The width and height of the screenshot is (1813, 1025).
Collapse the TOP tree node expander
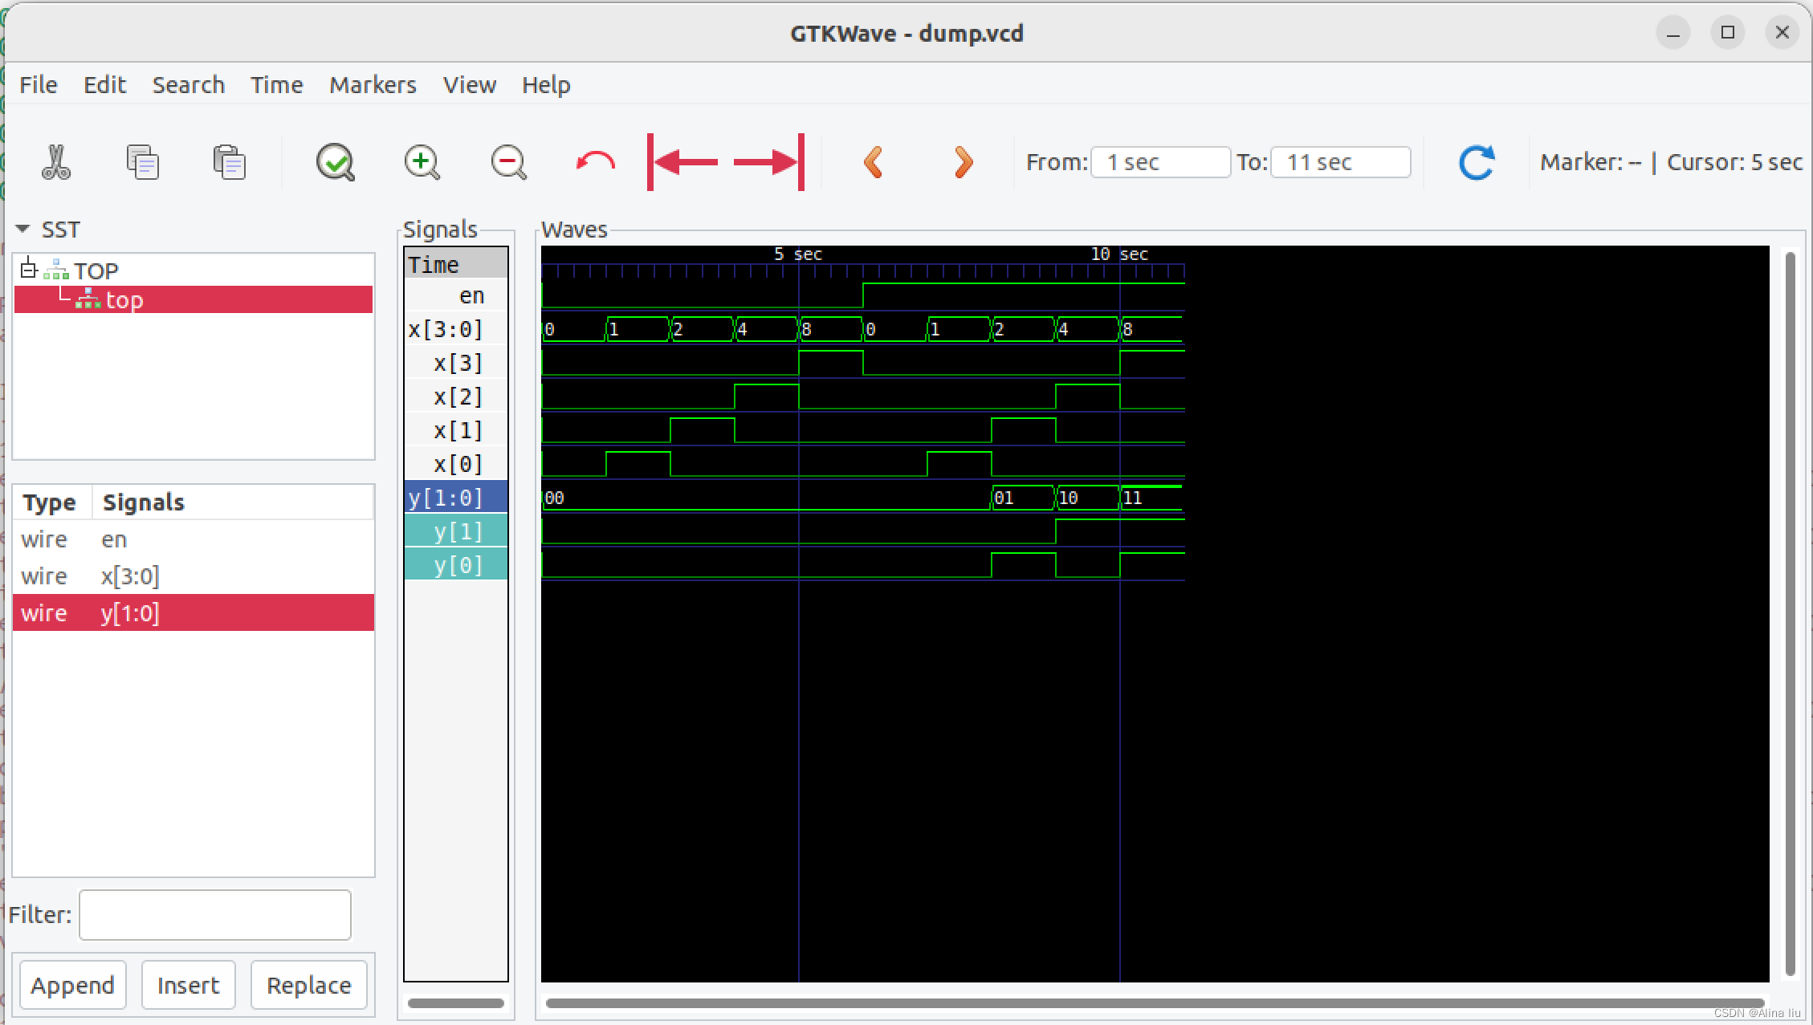tap(29, 268)
